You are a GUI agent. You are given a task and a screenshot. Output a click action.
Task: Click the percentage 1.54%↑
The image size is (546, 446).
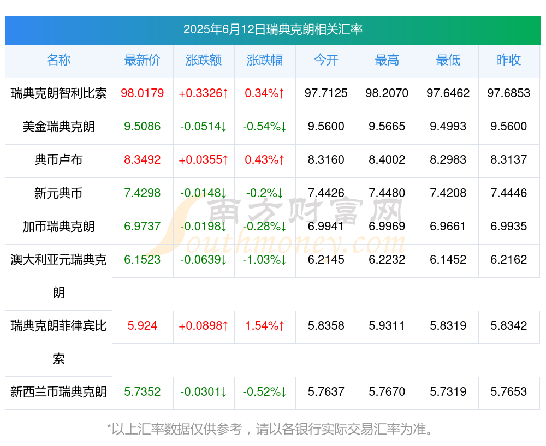pyautogui.click(x=265, y=326)
